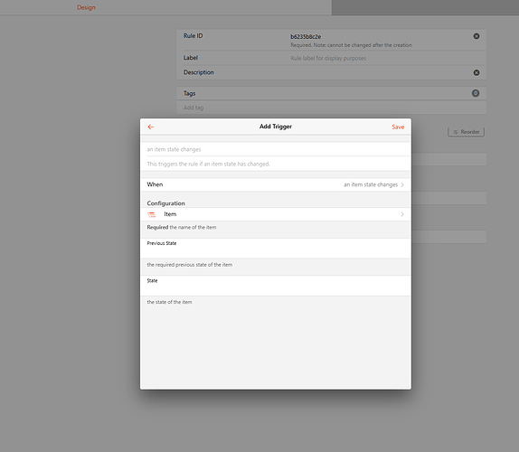This screenshot has height=452, width=519.
Task: Expand the Item row chevron arrow
Action: pyautogui.click(x=402, y=214)
